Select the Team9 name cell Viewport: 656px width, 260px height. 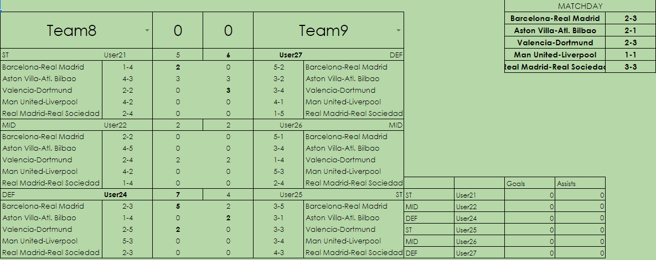click(325, 30)
